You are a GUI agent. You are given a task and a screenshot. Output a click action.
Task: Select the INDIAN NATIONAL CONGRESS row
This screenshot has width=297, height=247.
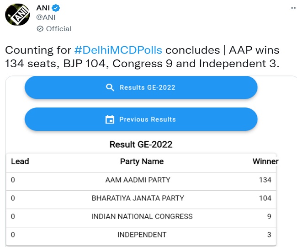coord(141,216)
